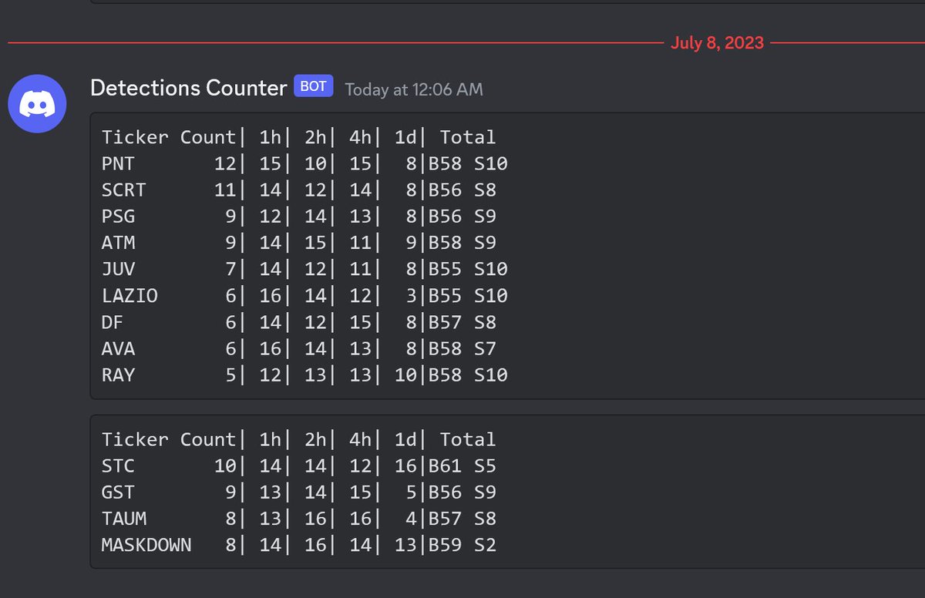Click the Today at 12:06 AM timestamp
The image size is (925, 598).
[x=414, y=89]
